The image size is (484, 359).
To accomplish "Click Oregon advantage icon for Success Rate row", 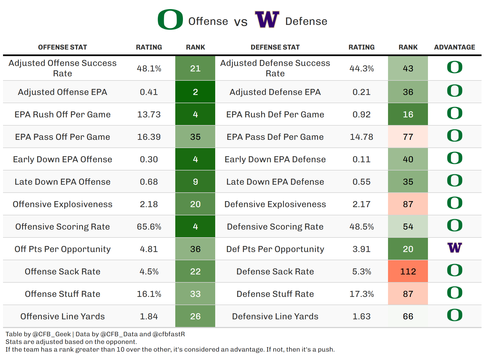I will point(454,67).
